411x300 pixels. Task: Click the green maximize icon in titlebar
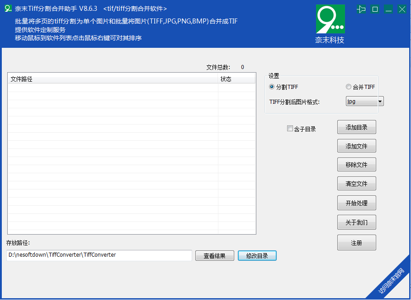tap(374, 8)
